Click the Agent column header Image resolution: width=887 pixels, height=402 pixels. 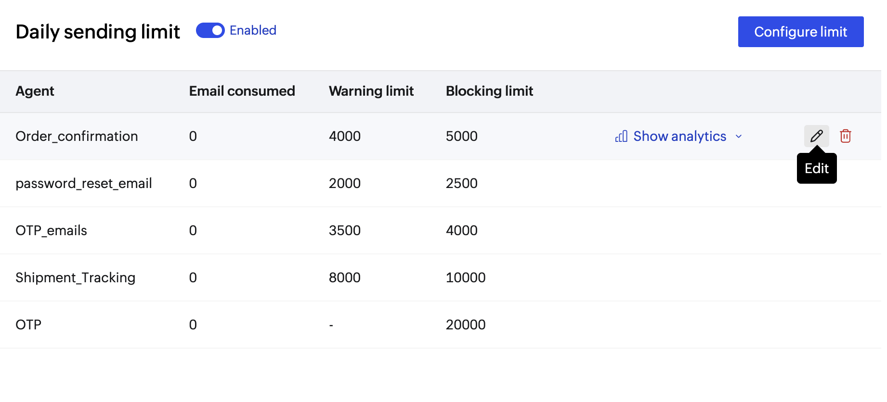pyautogui.click(x=35, y=91)
